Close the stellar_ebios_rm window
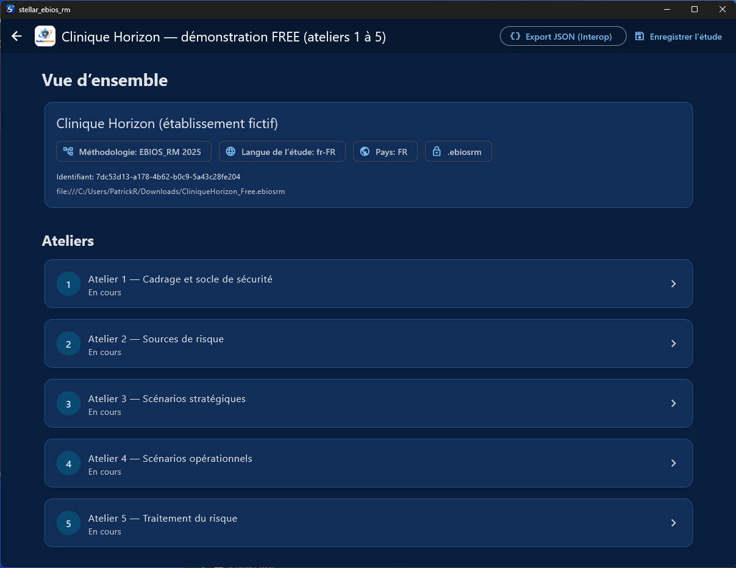The height and width of the screenshot is (568, 736). (722, 9)
